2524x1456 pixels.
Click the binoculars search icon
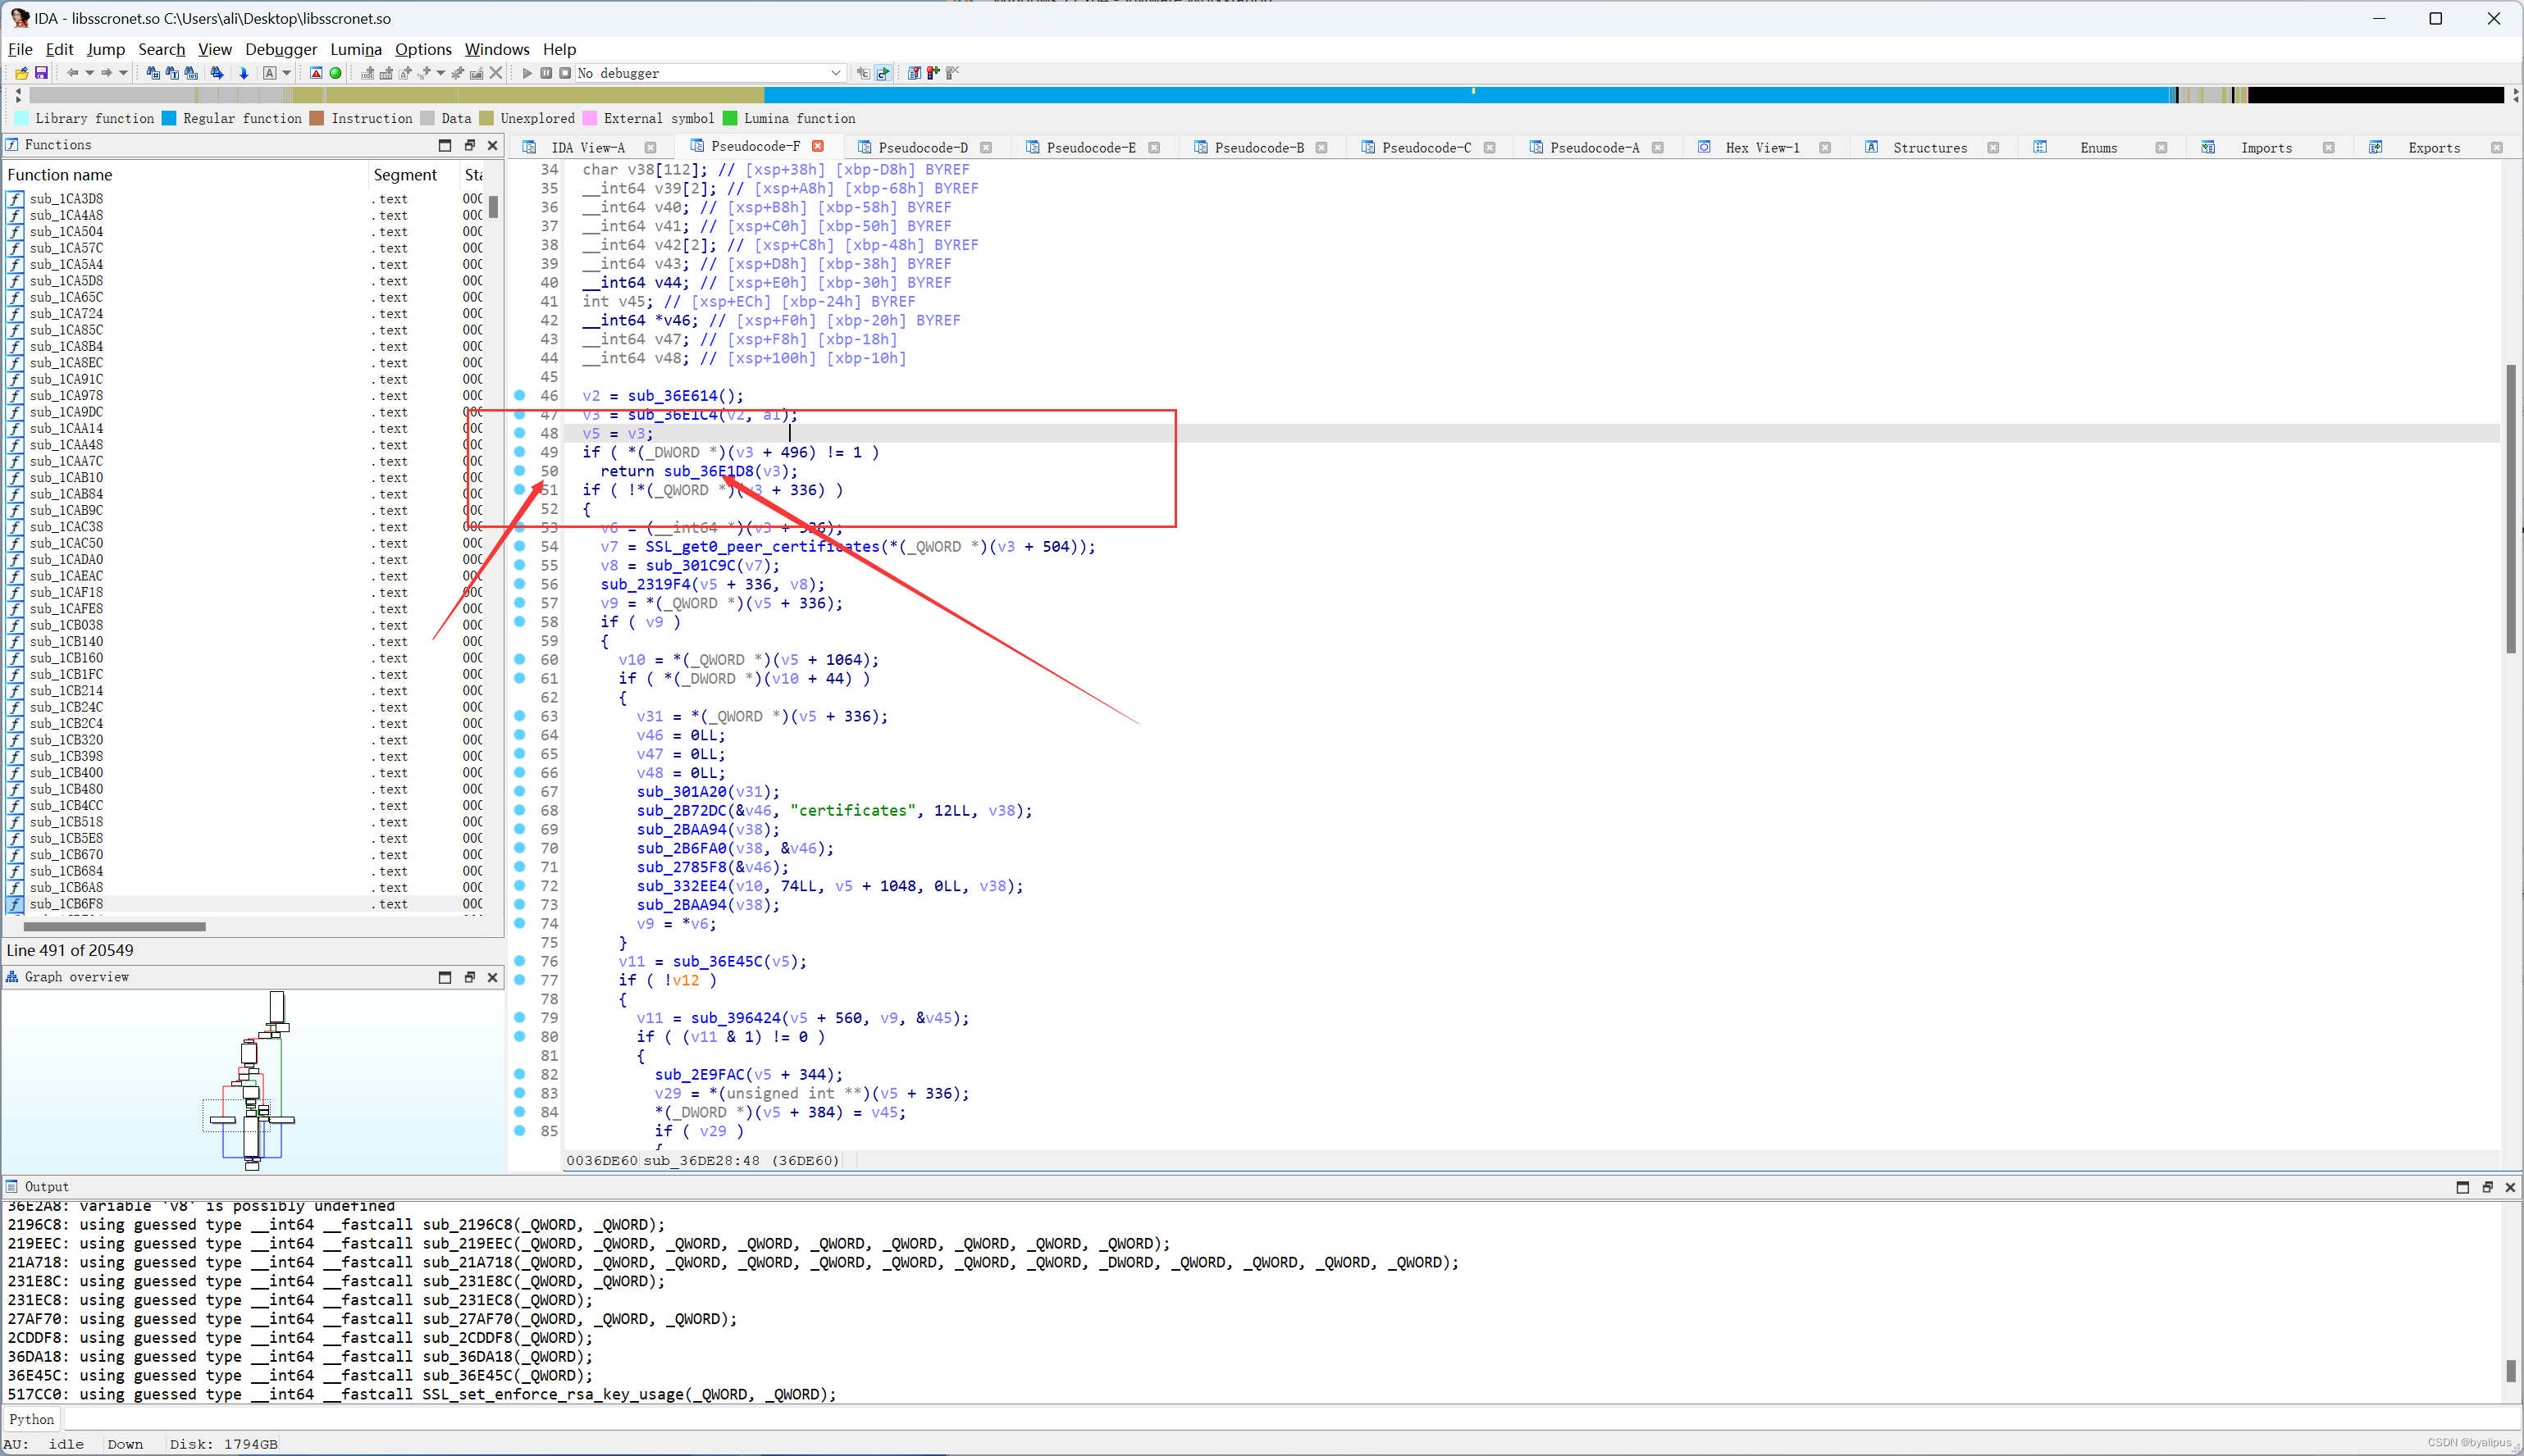153,73
